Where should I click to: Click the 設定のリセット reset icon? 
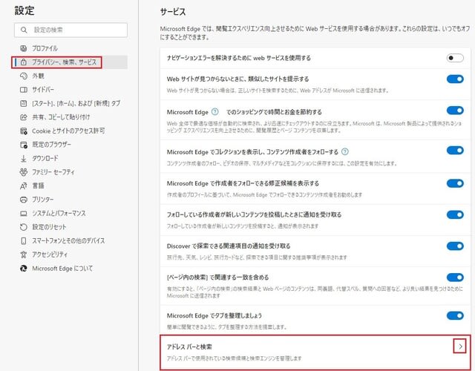click(23, 227)
